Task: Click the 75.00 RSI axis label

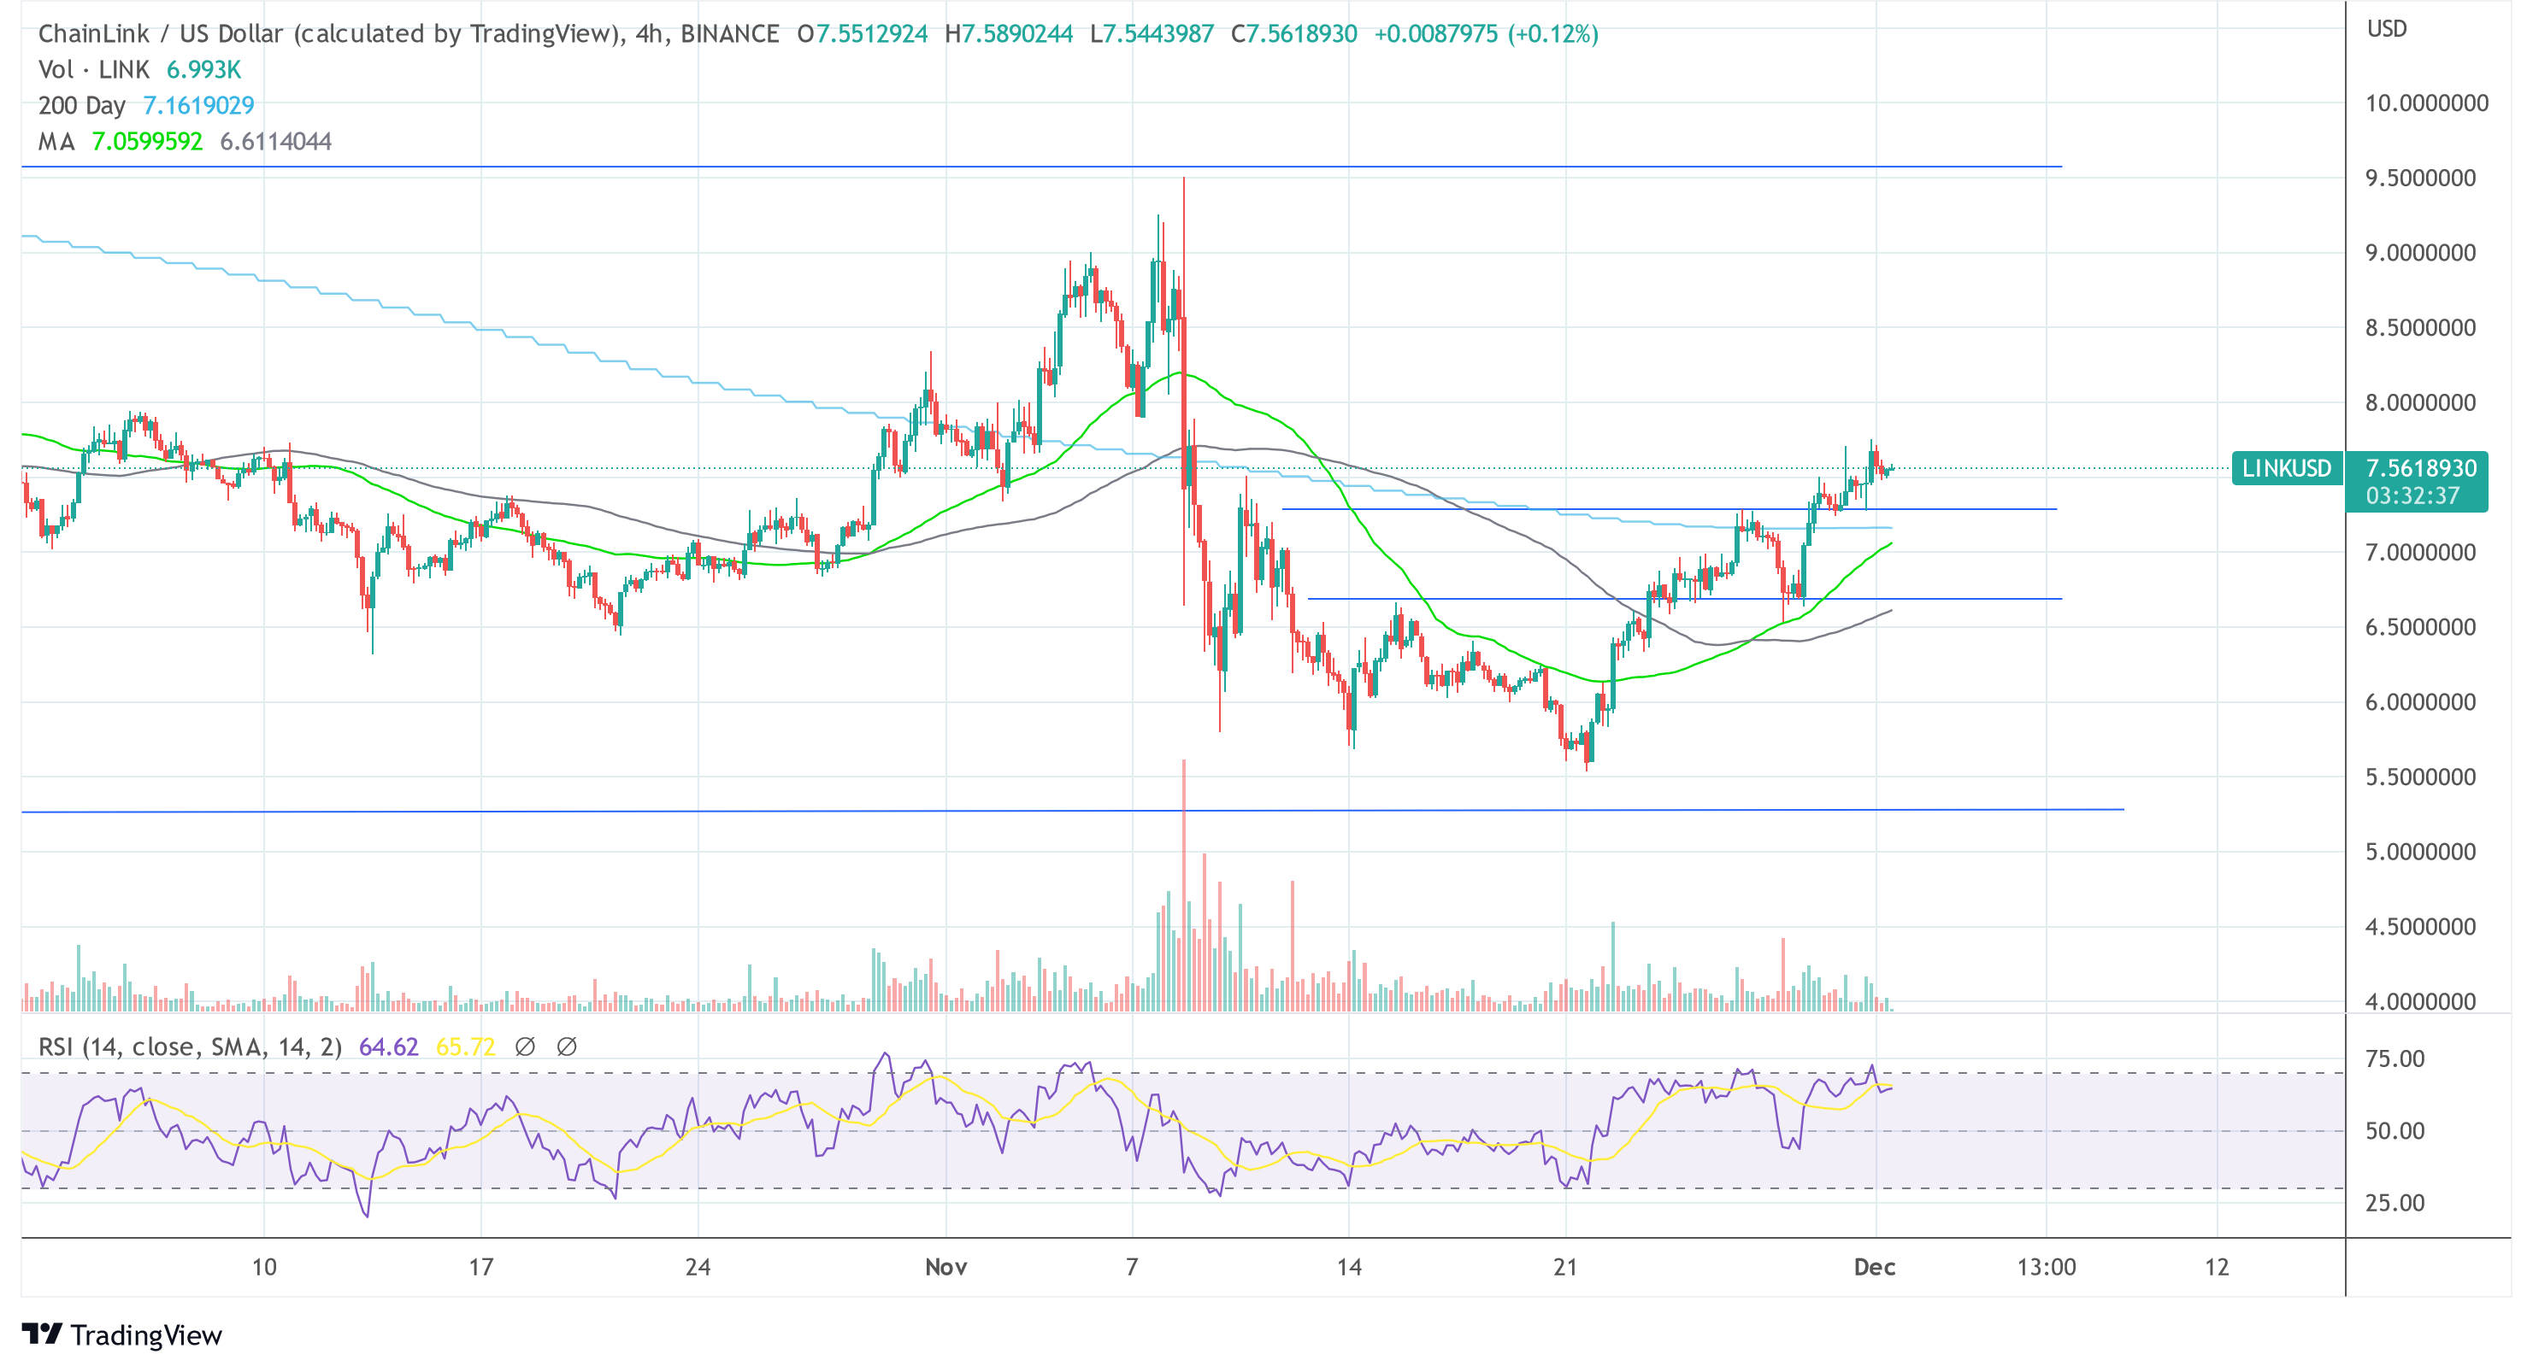Action: point(2395,1058)
